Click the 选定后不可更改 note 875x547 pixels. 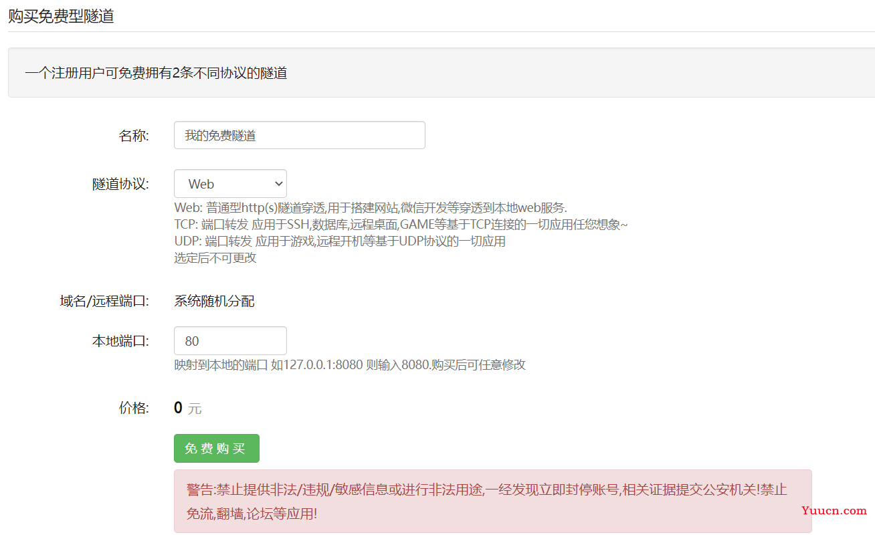click(x=215, y=258)
